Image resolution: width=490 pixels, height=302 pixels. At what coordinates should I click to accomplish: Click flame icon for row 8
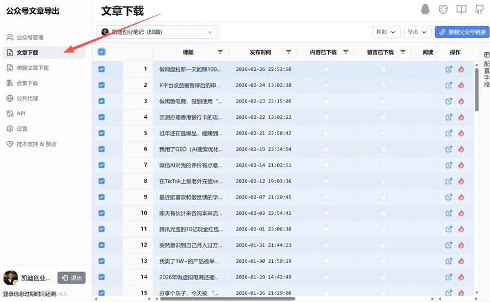click(461, 181)
